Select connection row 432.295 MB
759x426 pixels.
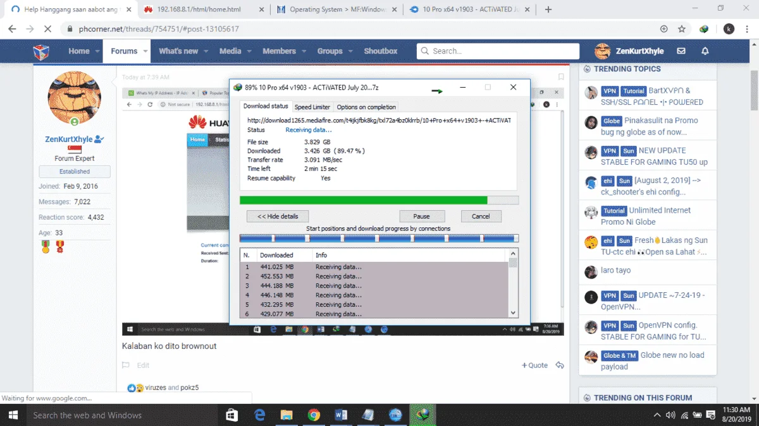[374, 304]
